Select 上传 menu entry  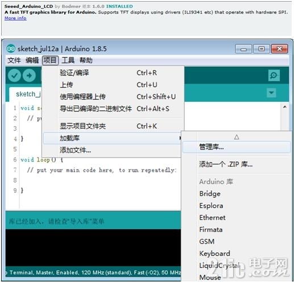coord(113,85)
